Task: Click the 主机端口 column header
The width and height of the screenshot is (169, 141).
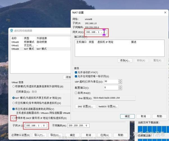Action: point(81,42)
